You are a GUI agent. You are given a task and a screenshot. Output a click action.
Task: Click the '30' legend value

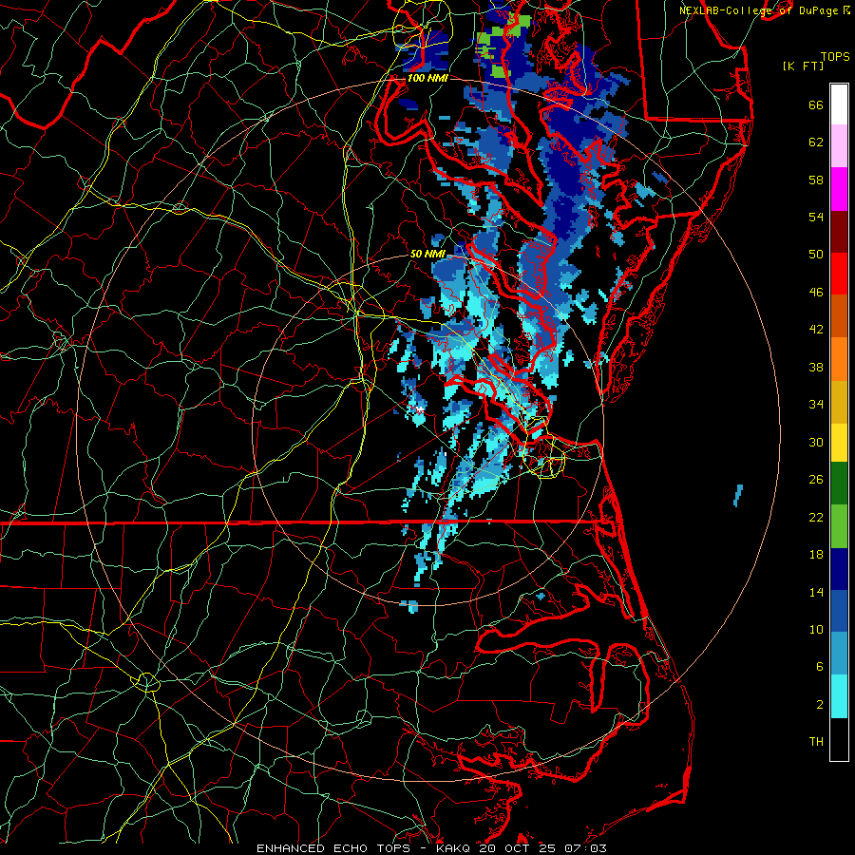pos(816,442)
